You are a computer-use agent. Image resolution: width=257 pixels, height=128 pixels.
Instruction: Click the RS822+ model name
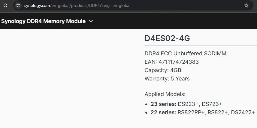click(x=218, y=112)
